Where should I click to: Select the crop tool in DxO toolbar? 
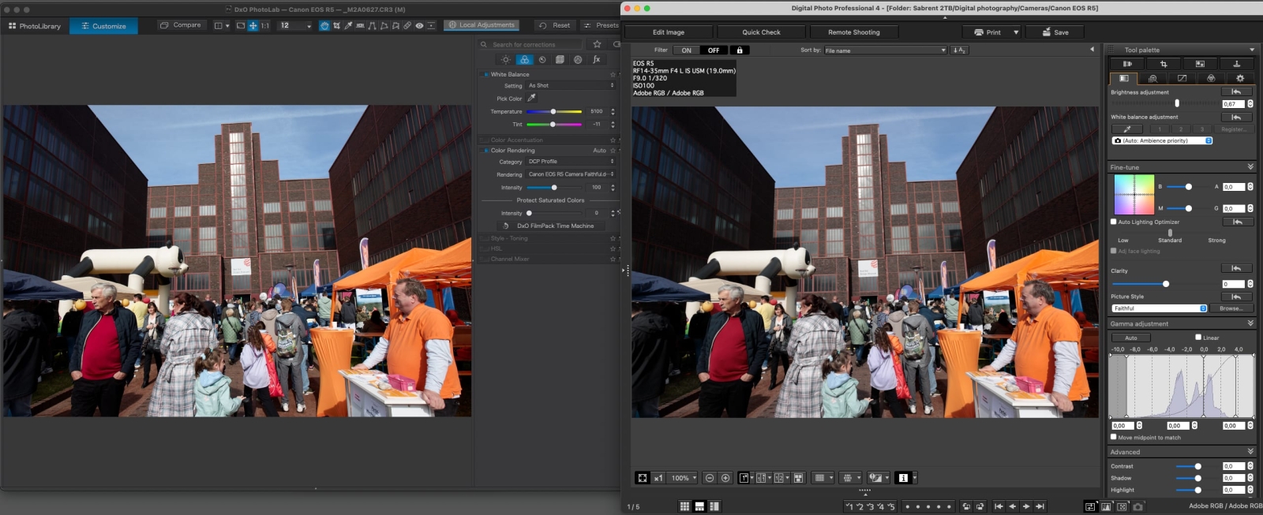coord(336,25)
